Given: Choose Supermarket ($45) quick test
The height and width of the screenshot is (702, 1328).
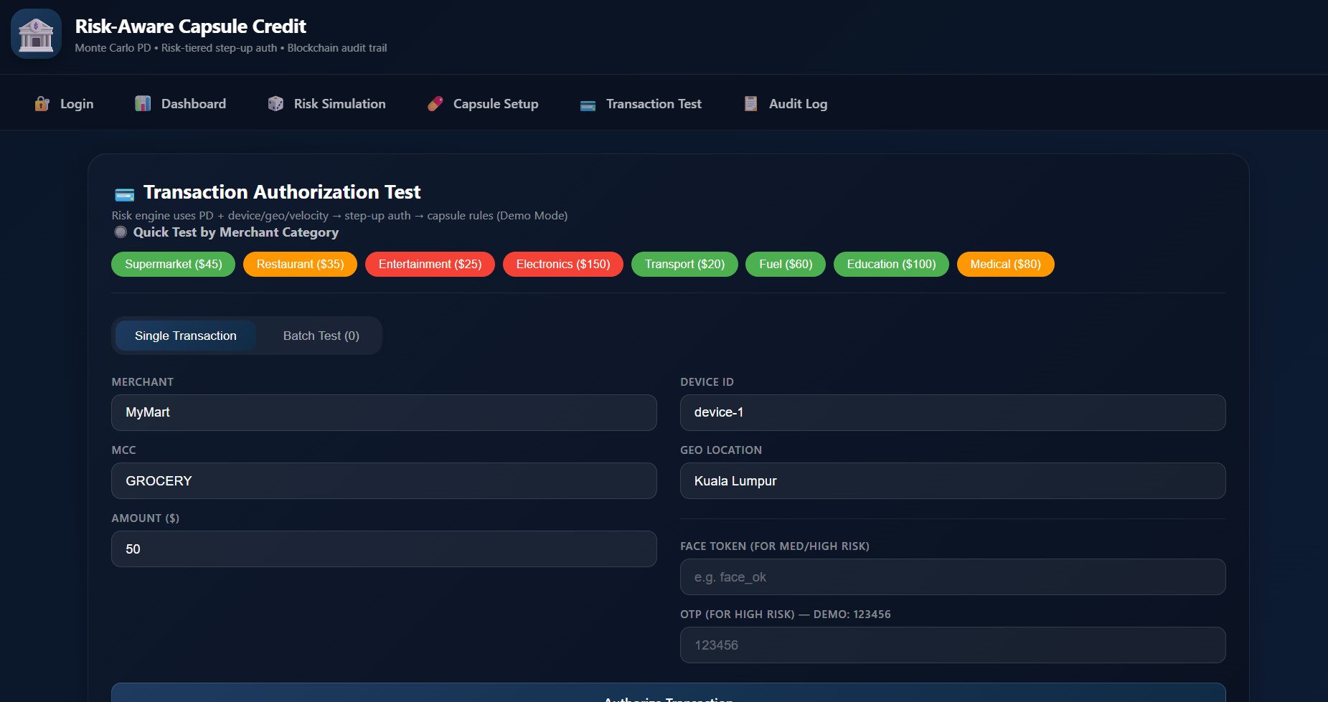Looking at the screenshot, I should coord(173,264).
